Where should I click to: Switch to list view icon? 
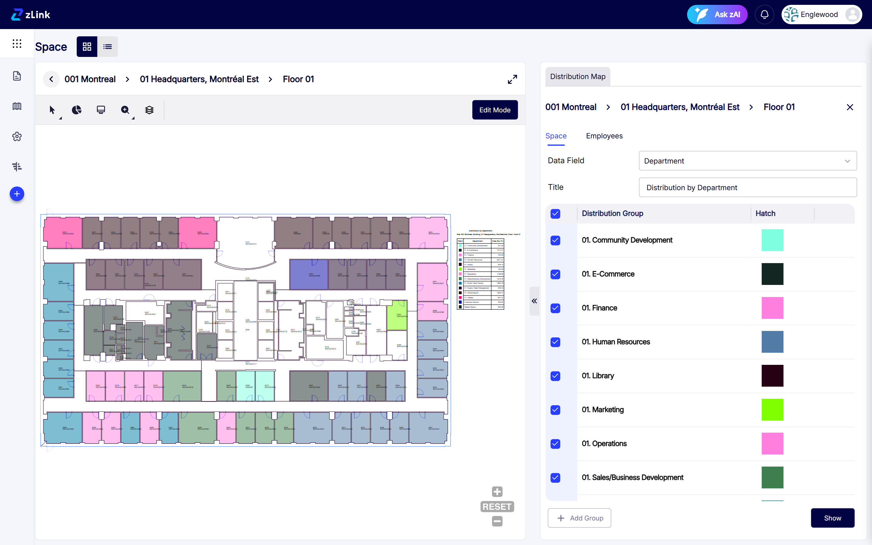pos(107,47)
